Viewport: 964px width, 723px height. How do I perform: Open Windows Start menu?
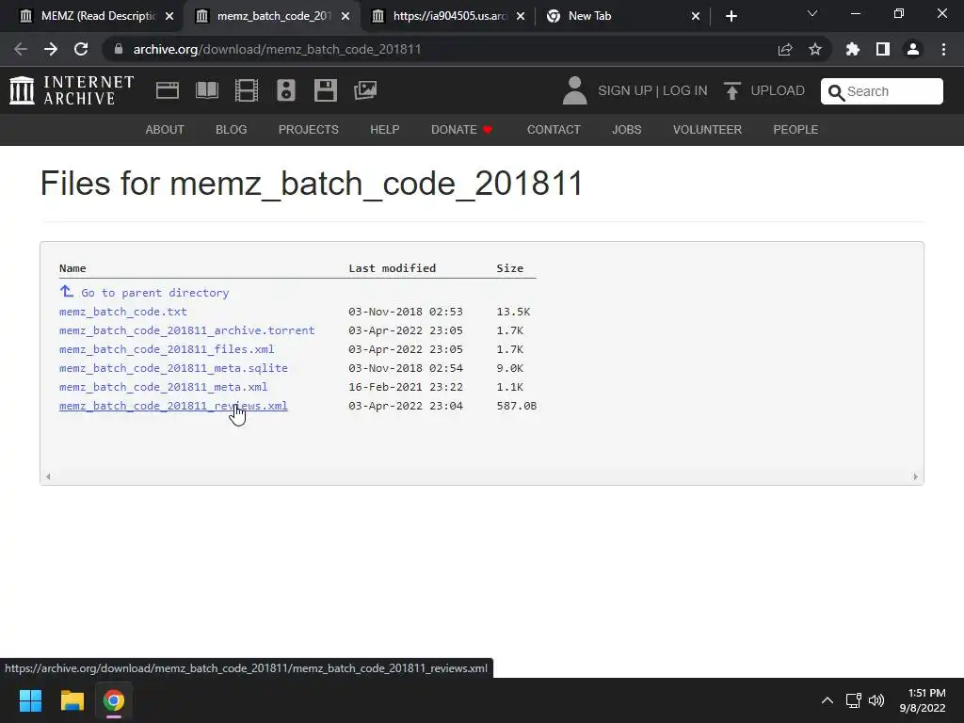tap(30, 700)
